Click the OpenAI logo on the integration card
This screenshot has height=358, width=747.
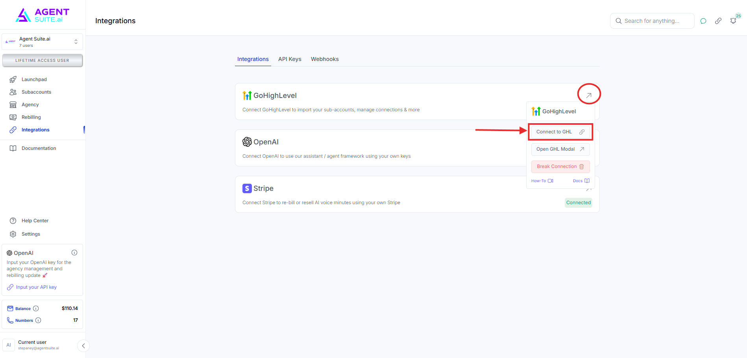point(247,142)
